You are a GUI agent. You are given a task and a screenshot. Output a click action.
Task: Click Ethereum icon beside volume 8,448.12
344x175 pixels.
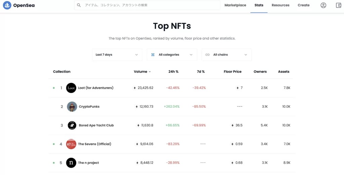[x=137, y=163]
